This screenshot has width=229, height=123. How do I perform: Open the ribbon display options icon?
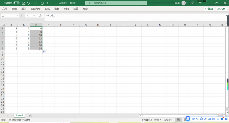tap(200, 3)
